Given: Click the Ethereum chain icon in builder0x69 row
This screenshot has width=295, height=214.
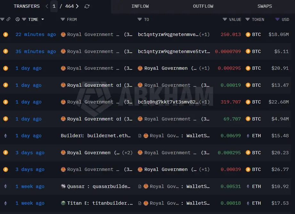Looking at the screenshot, I should point(6,136).
